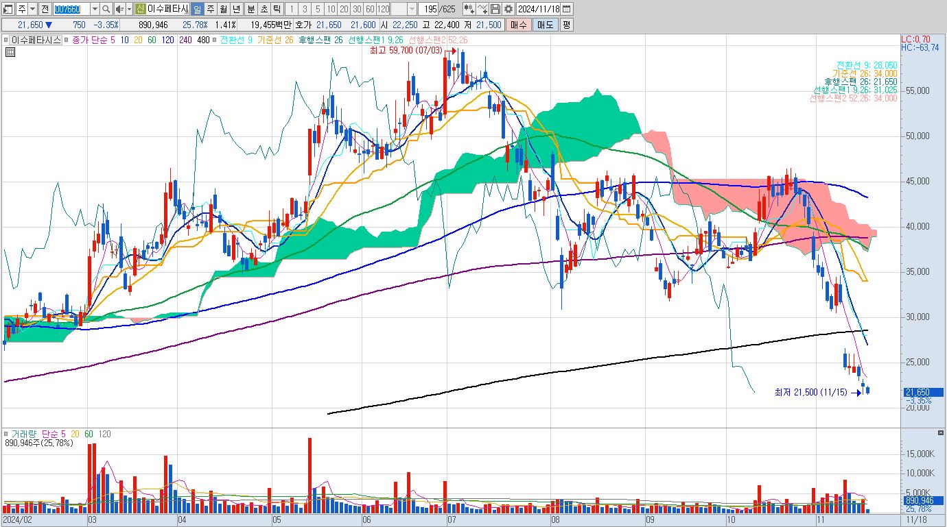
Task: Switch to the 월 monthly chart period
Action: tap(224, 9)
